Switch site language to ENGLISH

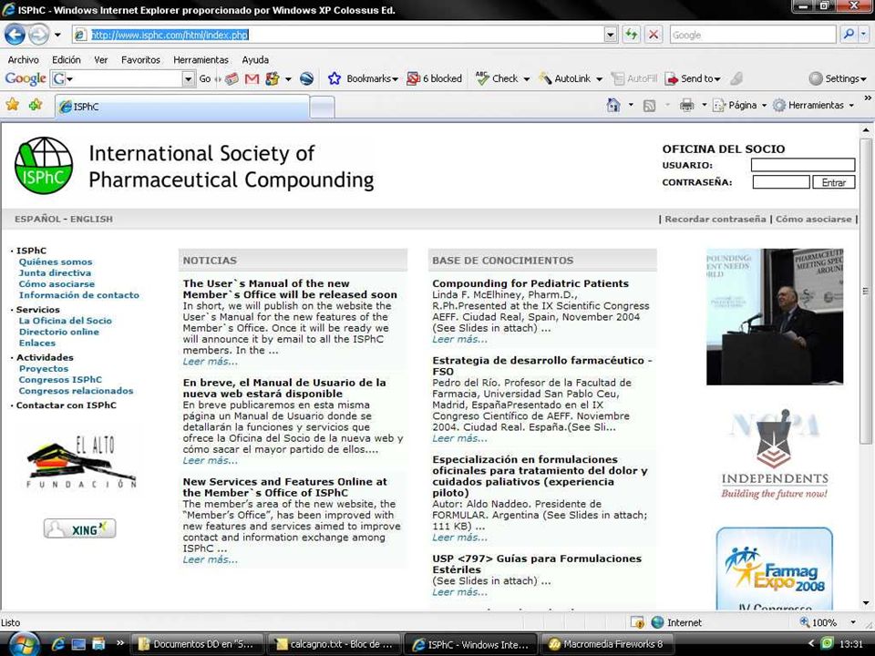point(91,220)
